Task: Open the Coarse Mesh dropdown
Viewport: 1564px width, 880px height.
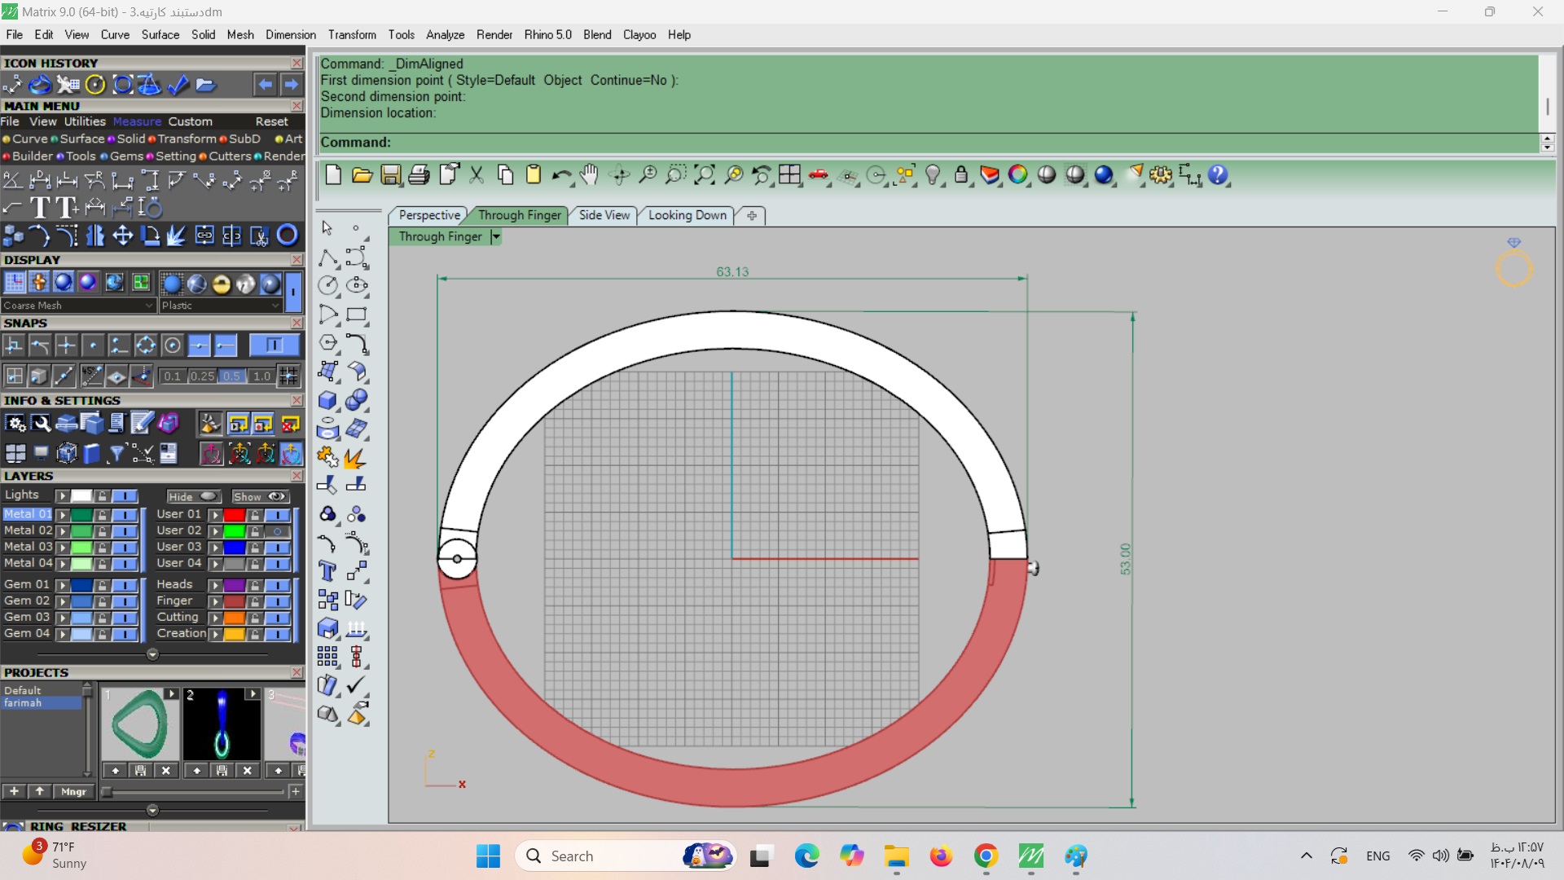Action: (149, 306)
